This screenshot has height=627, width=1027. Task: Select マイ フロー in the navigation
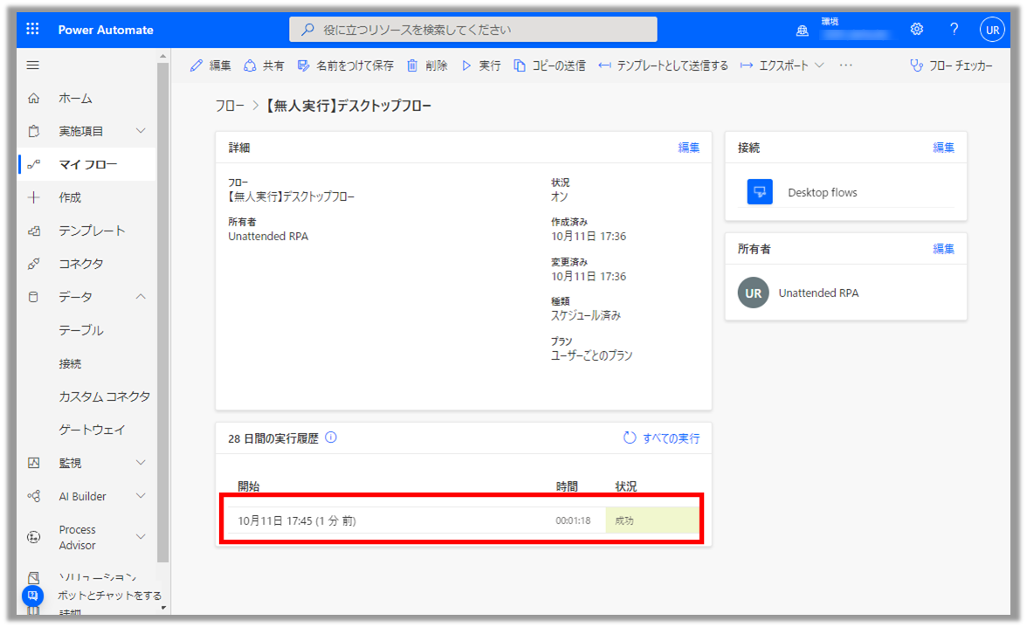(87, 164)
